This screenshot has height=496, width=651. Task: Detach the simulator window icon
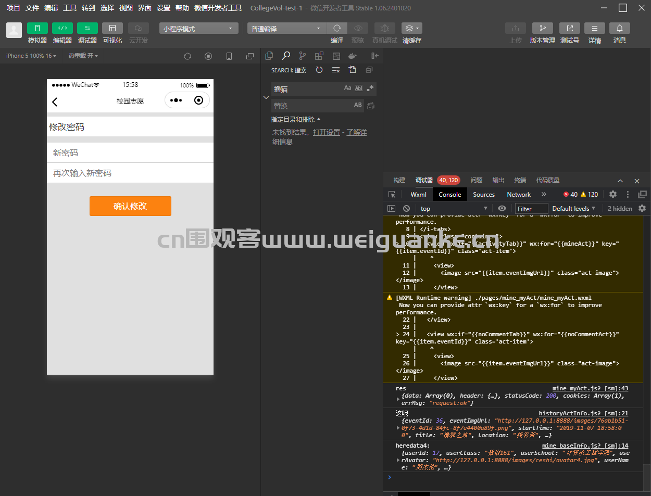pyautogui.click(x=250, y=56)
